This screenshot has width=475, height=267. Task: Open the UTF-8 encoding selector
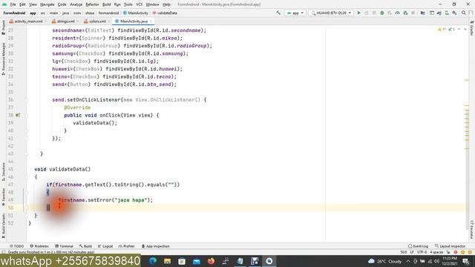coord(422,252)
